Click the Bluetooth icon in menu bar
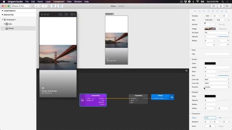This screenshot has width=232, height=130. pyautogui.click(x=193, y=1)
